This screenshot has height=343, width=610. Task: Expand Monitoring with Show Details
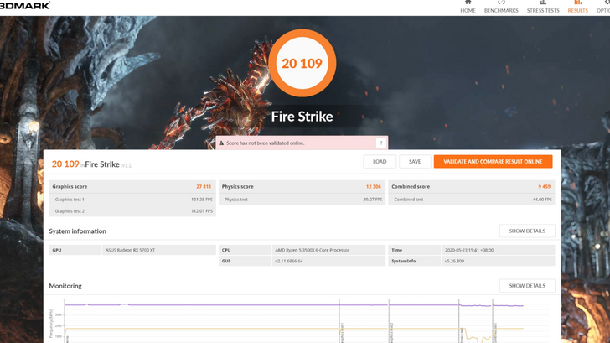(x=527, y=285)
